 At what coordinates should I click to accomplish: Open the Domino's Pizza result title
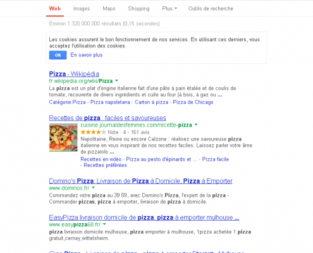coord(141,181)
